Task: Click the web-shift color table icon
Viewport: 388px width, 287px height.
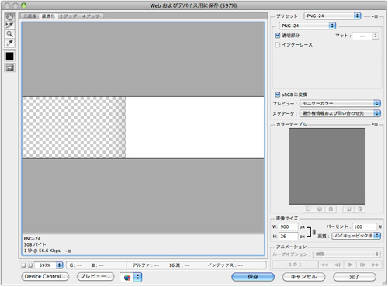Action: pyautogui.click(x=320, y=209)
